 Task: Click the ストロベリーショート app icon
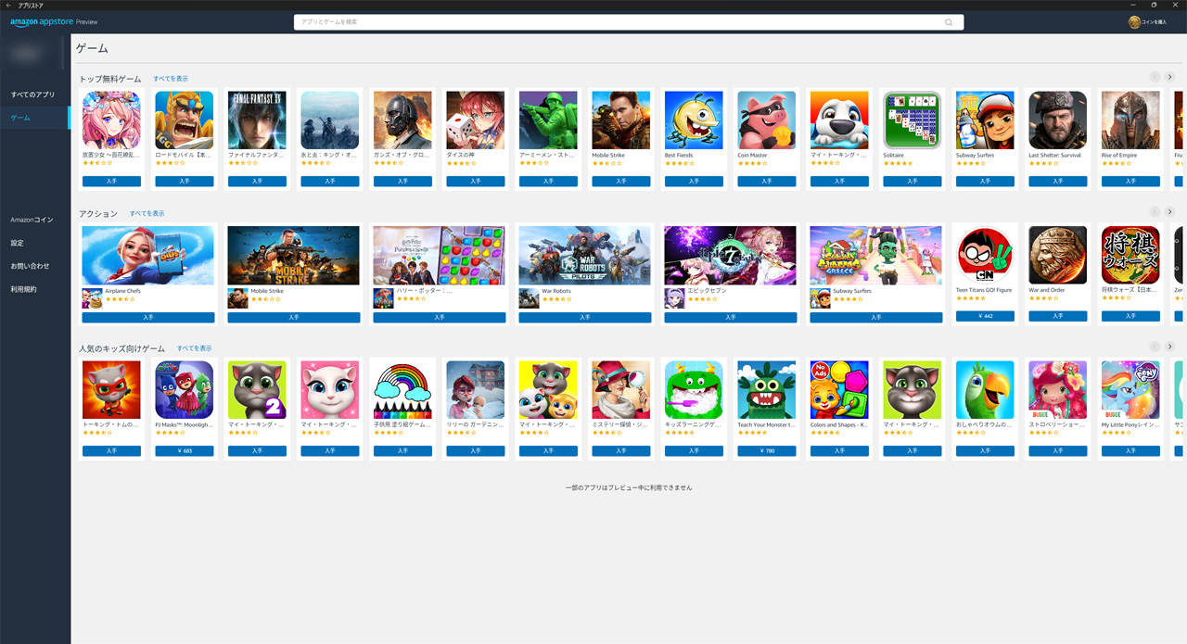(1058, 390)
